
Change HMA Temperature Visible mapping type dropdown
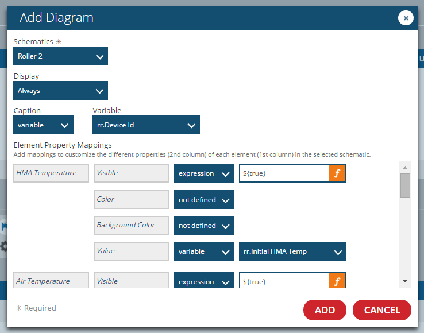click(204, 173)
